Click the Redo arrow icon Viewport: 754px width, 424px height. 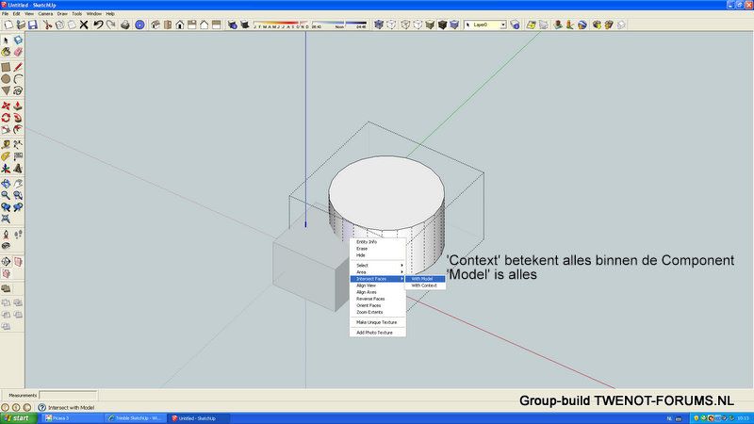click(110, 24)
